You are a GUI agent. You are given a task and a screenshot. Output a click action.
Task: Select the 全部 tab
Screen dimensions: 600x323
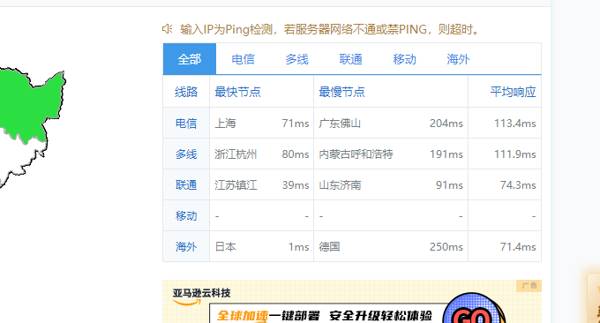[190, 59]
